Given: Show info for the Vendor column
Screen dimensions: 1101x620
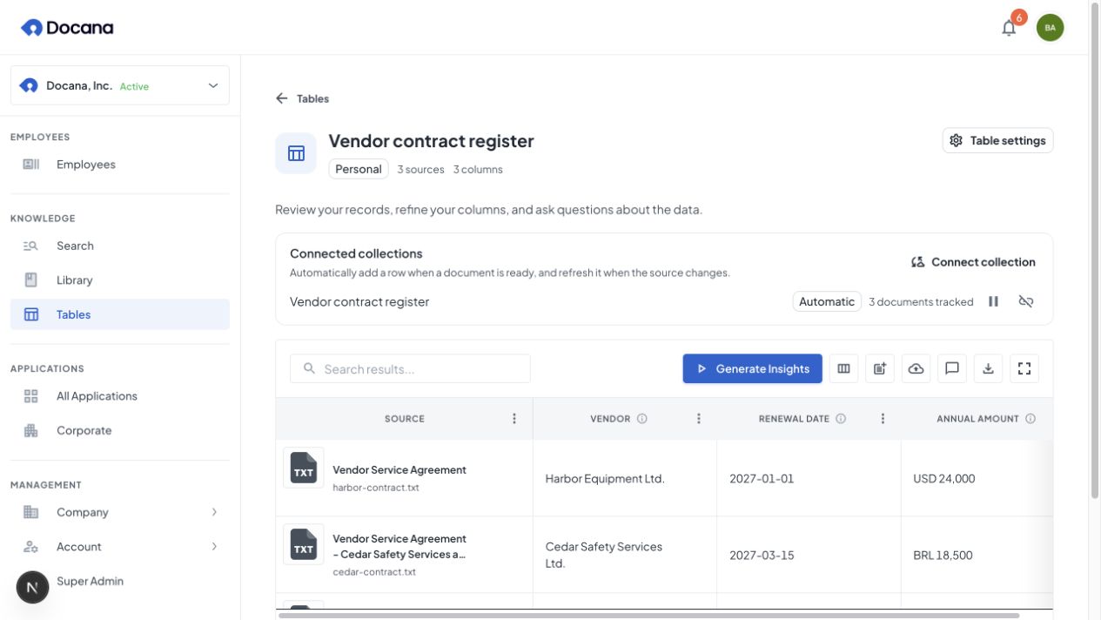Looking at the screenshot, I should pyautogui.click(x=642, y=419).
